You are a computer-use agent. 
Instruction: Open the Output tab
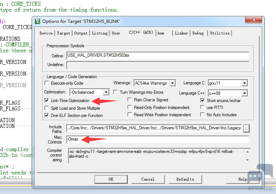[81, 33]
